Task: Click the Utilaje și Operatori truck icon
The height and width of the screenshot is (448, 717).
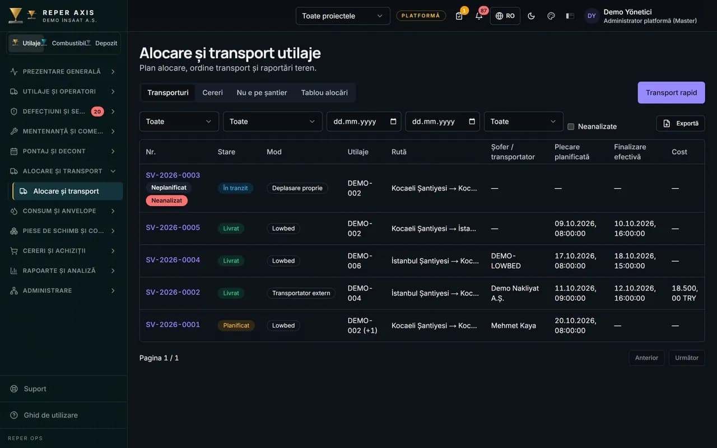Action: coord(14,91)
